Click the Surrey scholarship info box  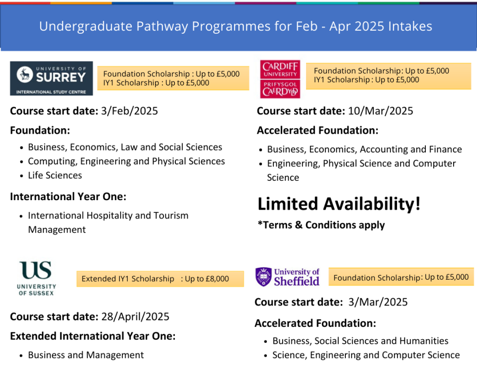point(173,78)
